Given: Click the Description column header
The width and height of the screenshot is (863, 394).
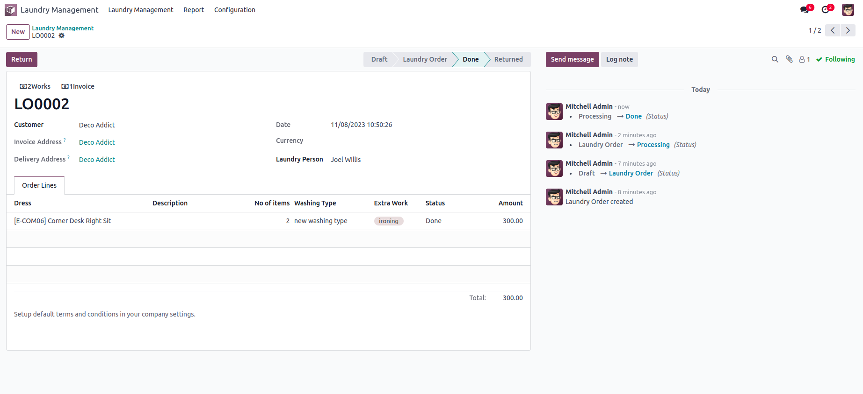Looking at the screenshot, I should tap(170, 203).
